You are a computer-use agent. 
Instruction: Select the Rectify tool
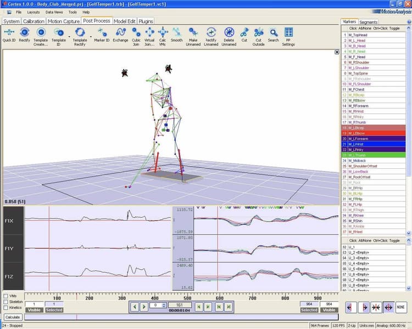pyautogui.click(x=25, y=32)
